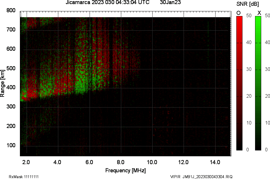This screenshot has height=179, width=270.
Task: Click the '0' label beside the red bar
Action: point(248,150)
